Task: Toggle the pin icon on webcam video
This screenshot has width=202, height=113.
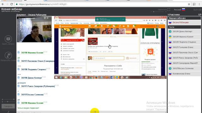Action: click(45, 18)
